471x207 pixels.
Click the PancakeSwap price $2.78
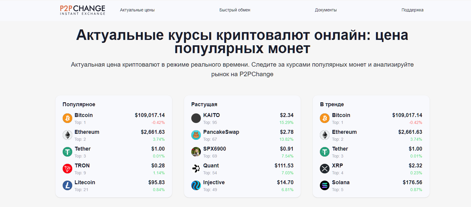pos(287,132)
